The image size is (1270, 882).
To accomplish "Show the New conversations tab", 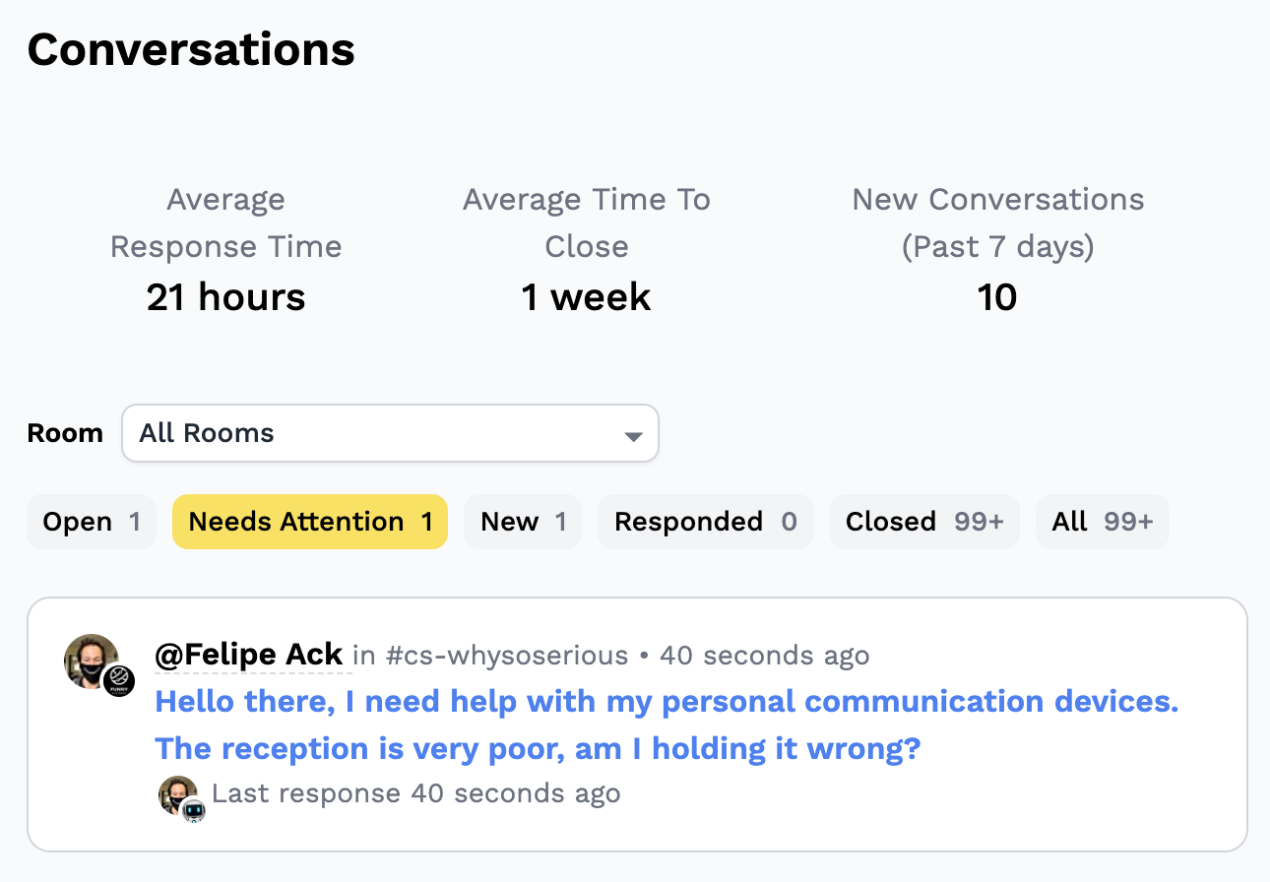I will point(523,522).
